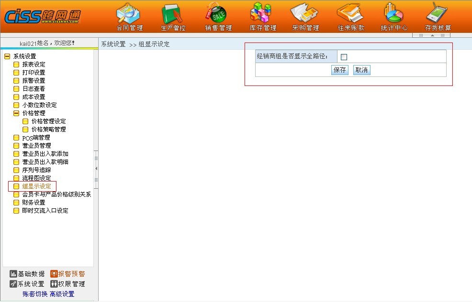
Task: Open the 往来账款 accounts icon
Action: coord(351,16)
